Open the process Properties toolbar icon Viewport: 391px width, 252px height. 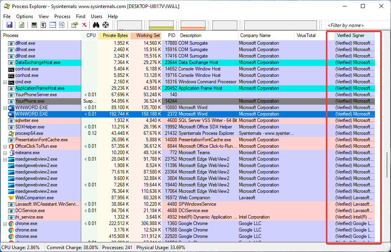[x=74, y=25]
